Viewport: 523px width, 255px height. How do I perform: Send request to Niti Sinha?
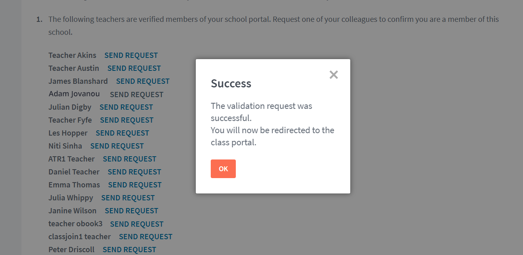tap(117, 146)
